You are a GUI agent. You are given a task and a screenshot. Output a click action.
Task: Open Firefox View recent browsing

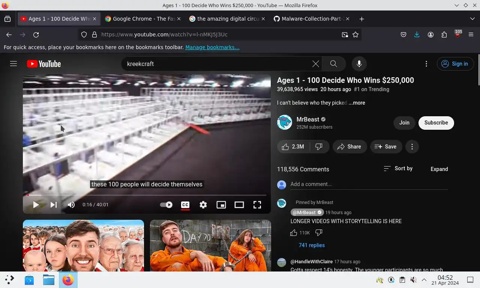click(x=7, y=19)
